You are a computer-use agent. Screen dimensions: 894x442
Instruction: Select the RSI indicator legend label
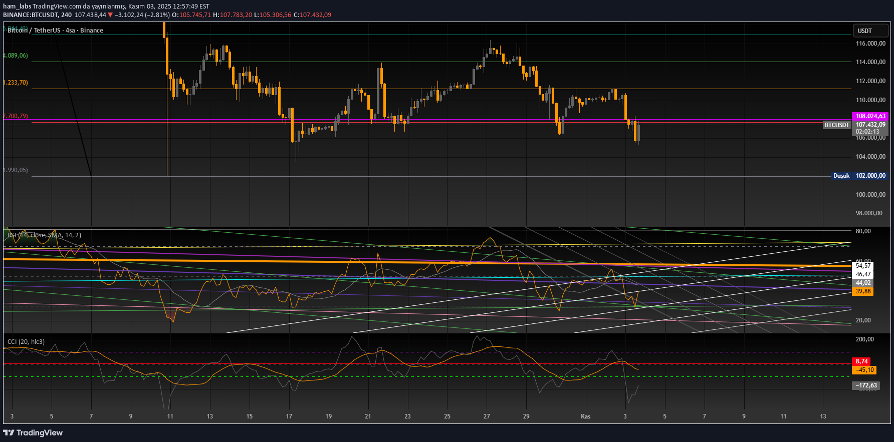[x=44, y=235]
